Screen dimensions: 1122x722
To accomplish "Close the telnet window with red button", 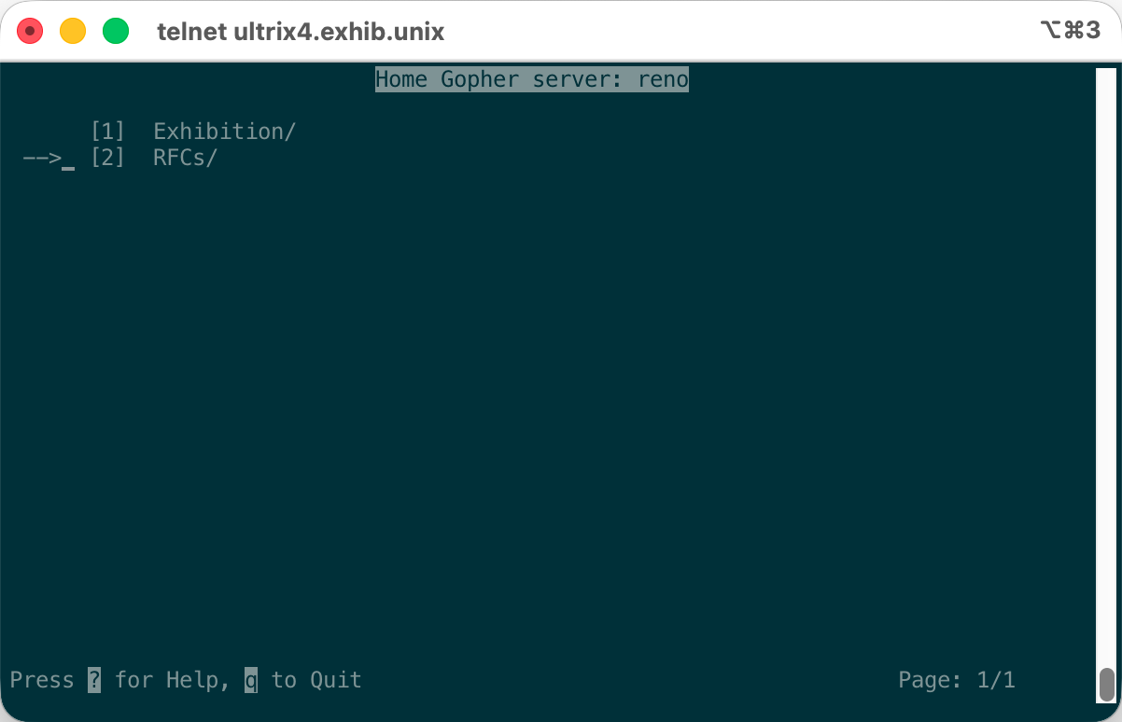I will [31, 32].
